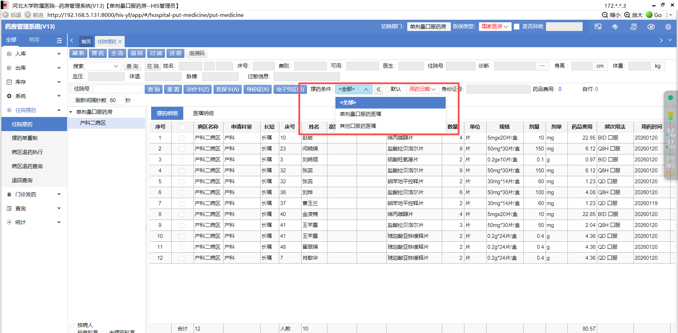Click the zoom in (放大) magnifier icon
Image resolution: width=678 pixels, height=333 pixels.
(627, 15)
